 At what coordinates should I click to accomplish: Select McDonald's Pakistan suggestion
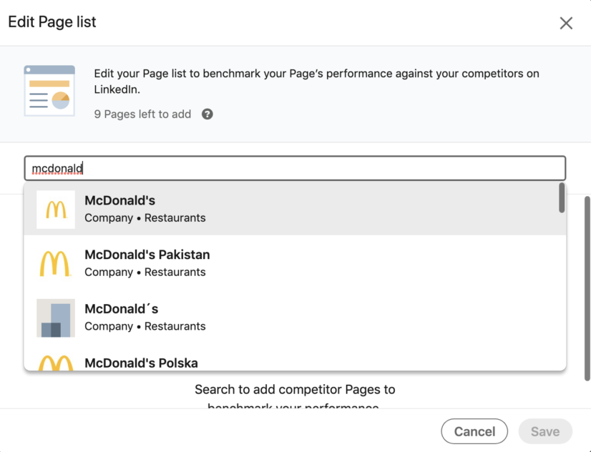[295, 263]
